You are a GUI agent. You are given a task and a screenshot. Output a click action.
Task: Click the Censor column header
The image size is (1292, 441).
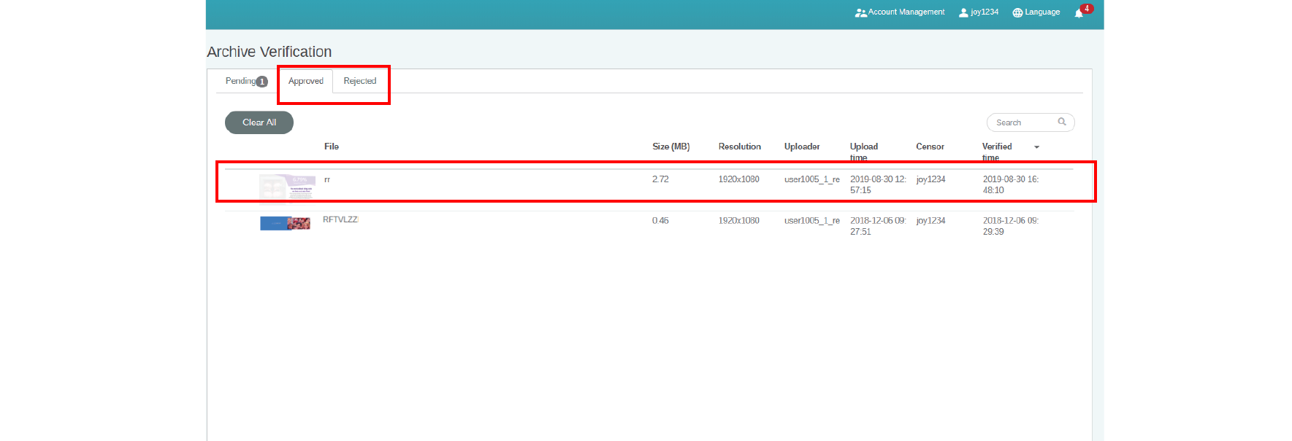(930, 147)
